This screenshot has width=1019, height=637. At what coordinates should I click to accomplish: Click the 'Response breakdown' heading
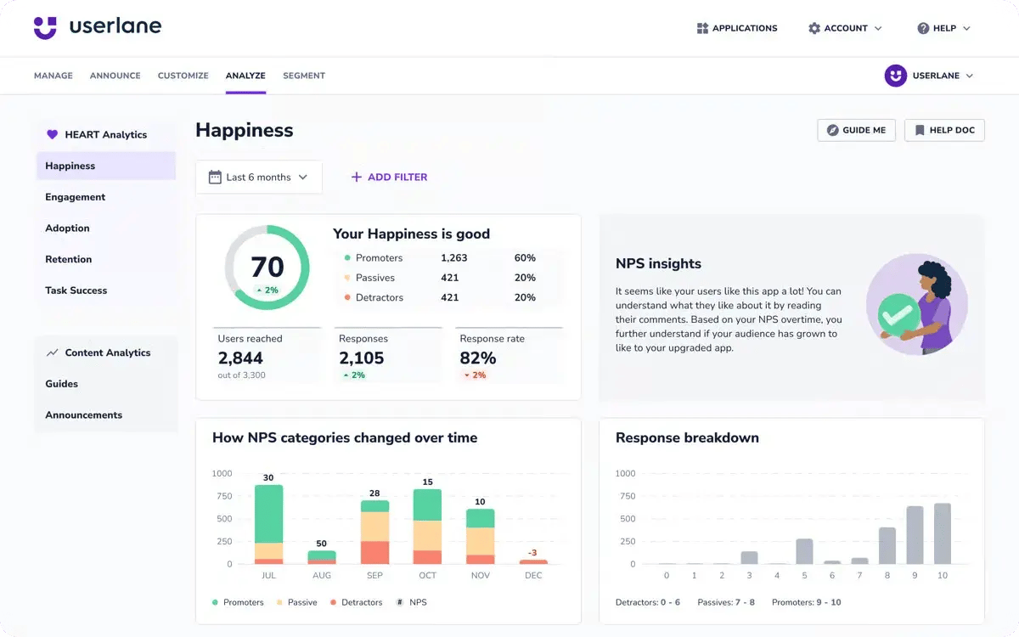(x=687, y=438)
